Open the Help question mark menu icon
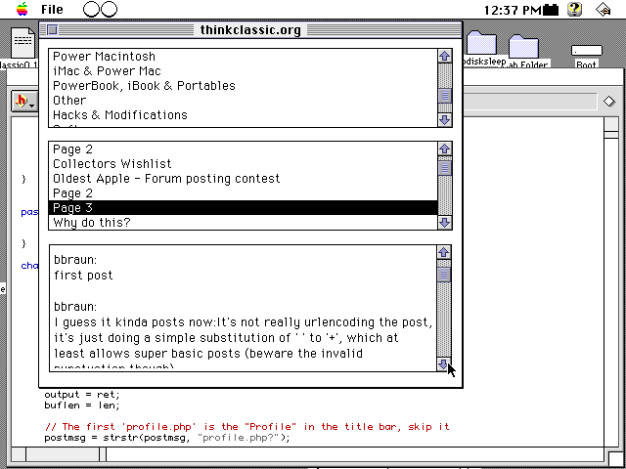Viewport: 626px width, 469px height. (575, 10)
